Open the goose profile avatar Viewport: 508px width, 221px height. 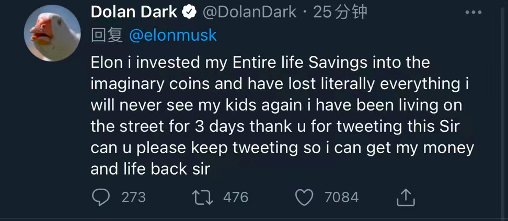(x=52, y=33)
